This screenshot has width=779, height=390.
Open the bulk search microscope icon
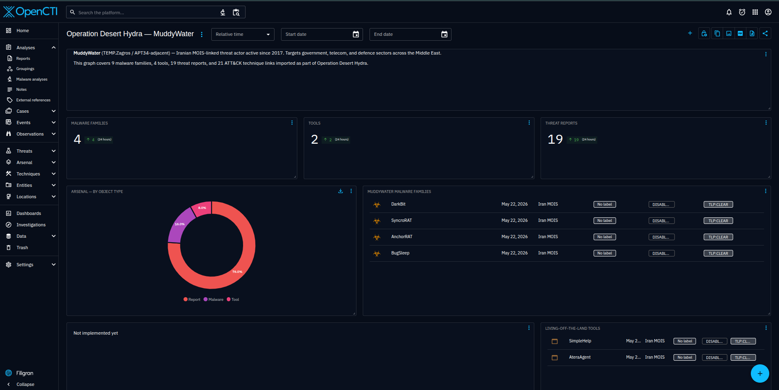[223, 13]
